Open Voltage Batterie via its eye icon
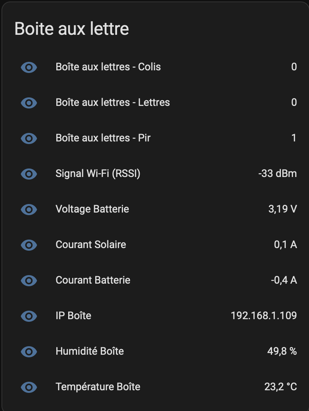The image size is (309, 411). (x=29, y=210)
